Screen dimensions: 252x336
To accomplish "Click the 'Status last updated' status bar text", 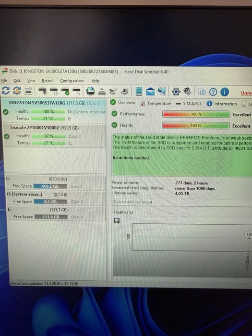I will [x=44, y=284].
